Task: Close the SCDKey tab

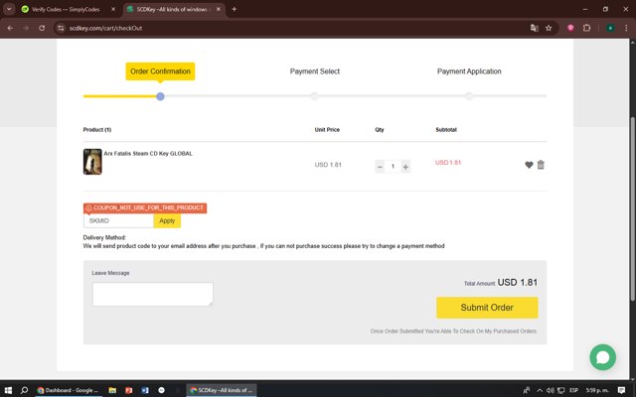Action: click(219, 9)
